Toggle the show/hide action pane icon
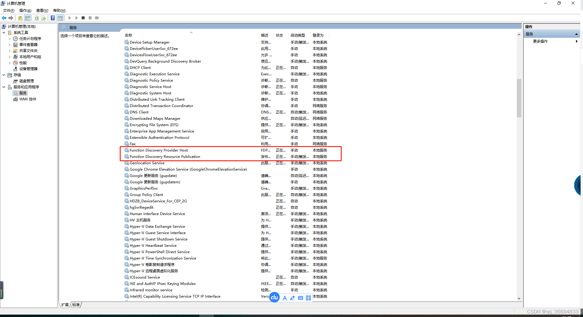Image resolution: width=583 pixels, height=317 pixels. [x=60, y=18]
